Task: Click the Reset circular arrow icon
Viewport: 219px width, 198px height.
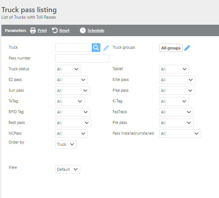Action: pos(55,30)
